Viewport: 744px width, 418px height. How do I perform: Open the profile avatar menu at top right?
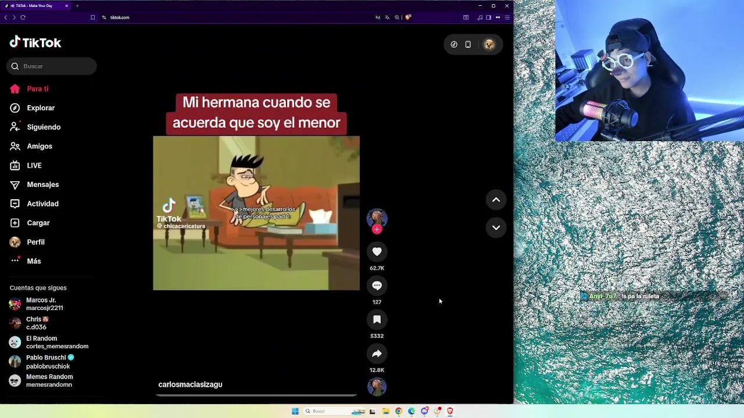tap(489, 45)
